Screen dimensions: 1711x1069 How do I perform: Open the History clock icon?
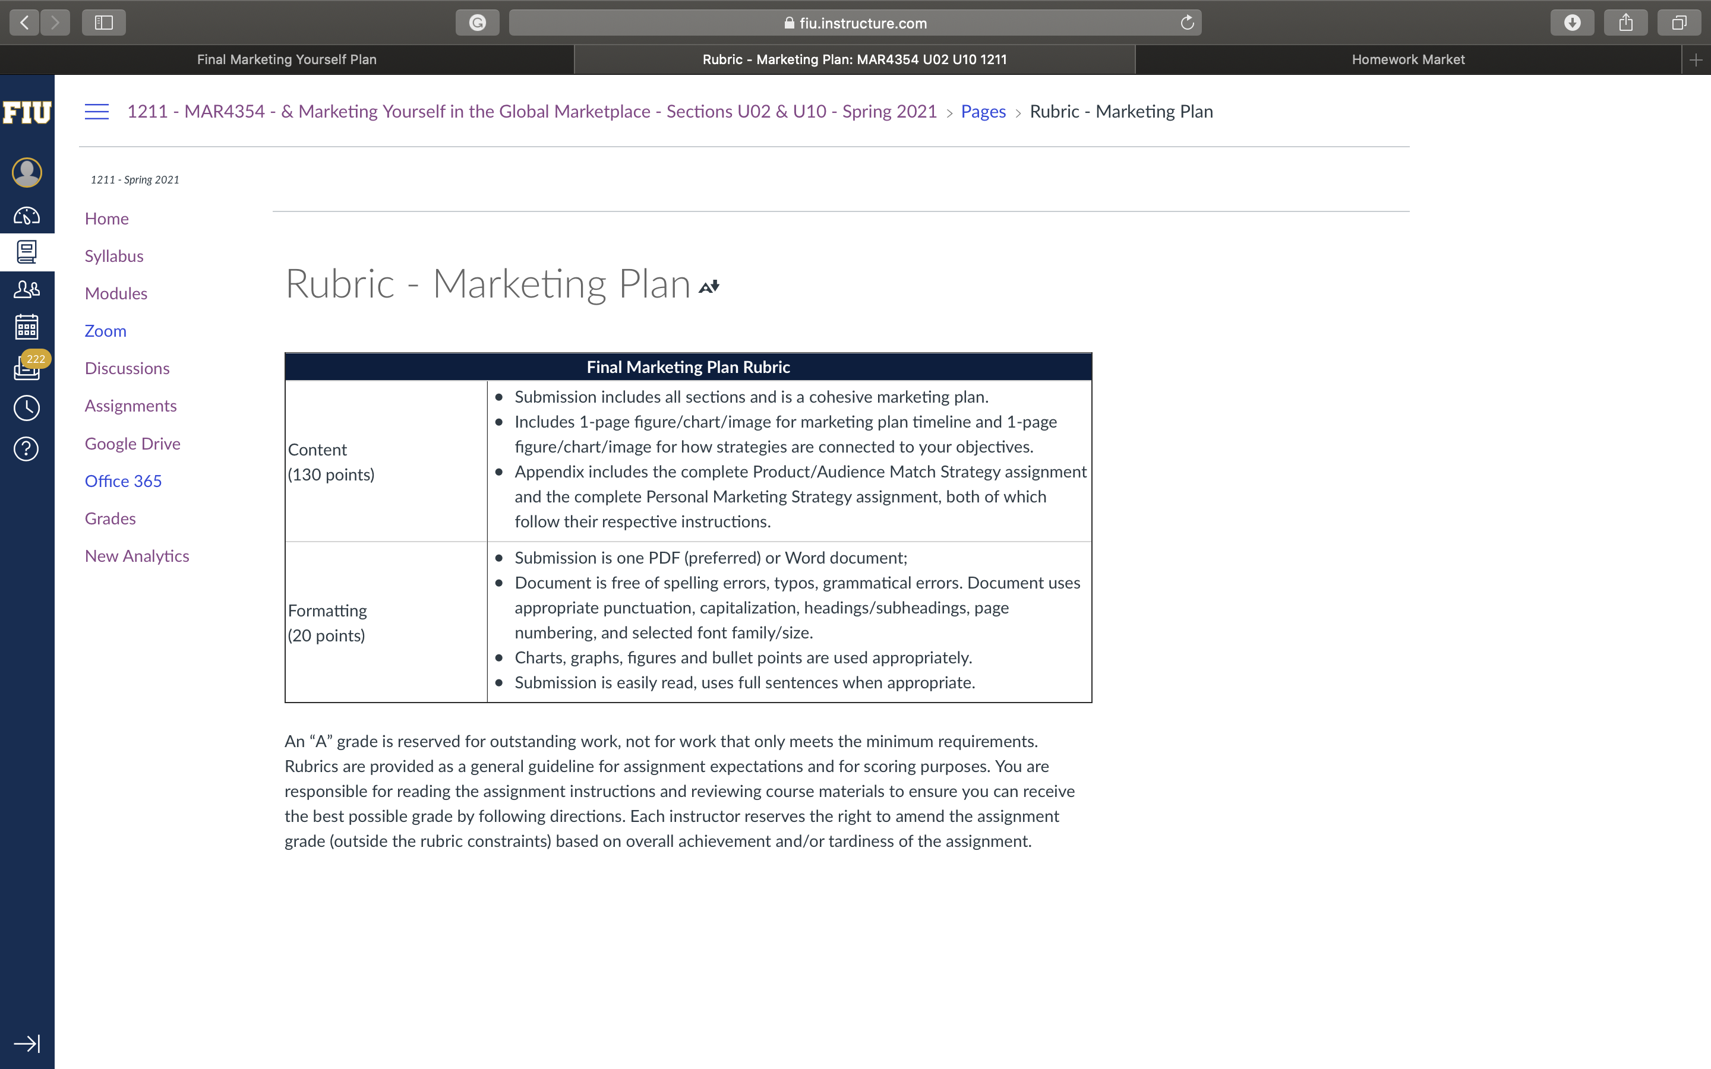[x=27, y=408]
